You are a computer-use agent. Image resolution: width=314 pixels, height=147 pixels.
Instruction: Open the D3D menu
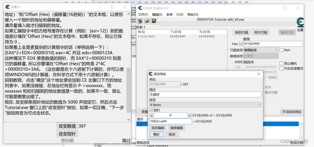click(180, 15)
